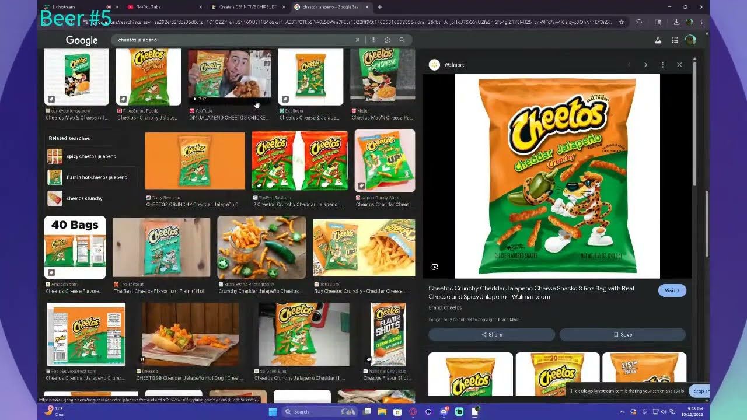
Task: Open the Cheetos hot dog thumbnail
Action: (x=190, y=334)
